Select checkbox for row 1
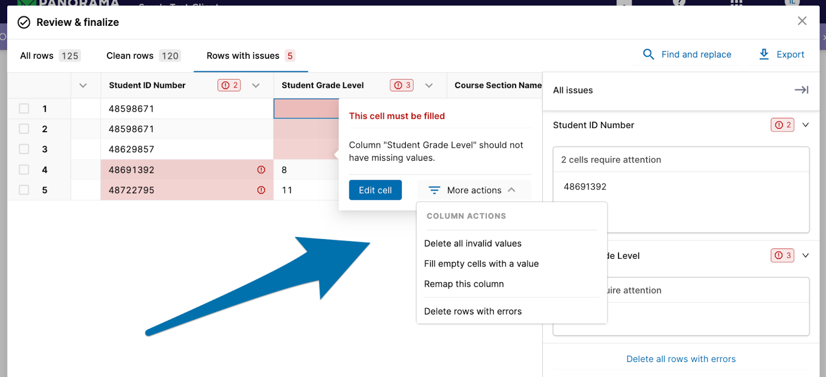The width and height of the screenshot is (826, 377). pos(24,108)
